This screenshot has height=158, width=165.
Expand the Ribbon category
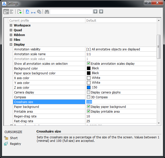click(x=11, y=35)
